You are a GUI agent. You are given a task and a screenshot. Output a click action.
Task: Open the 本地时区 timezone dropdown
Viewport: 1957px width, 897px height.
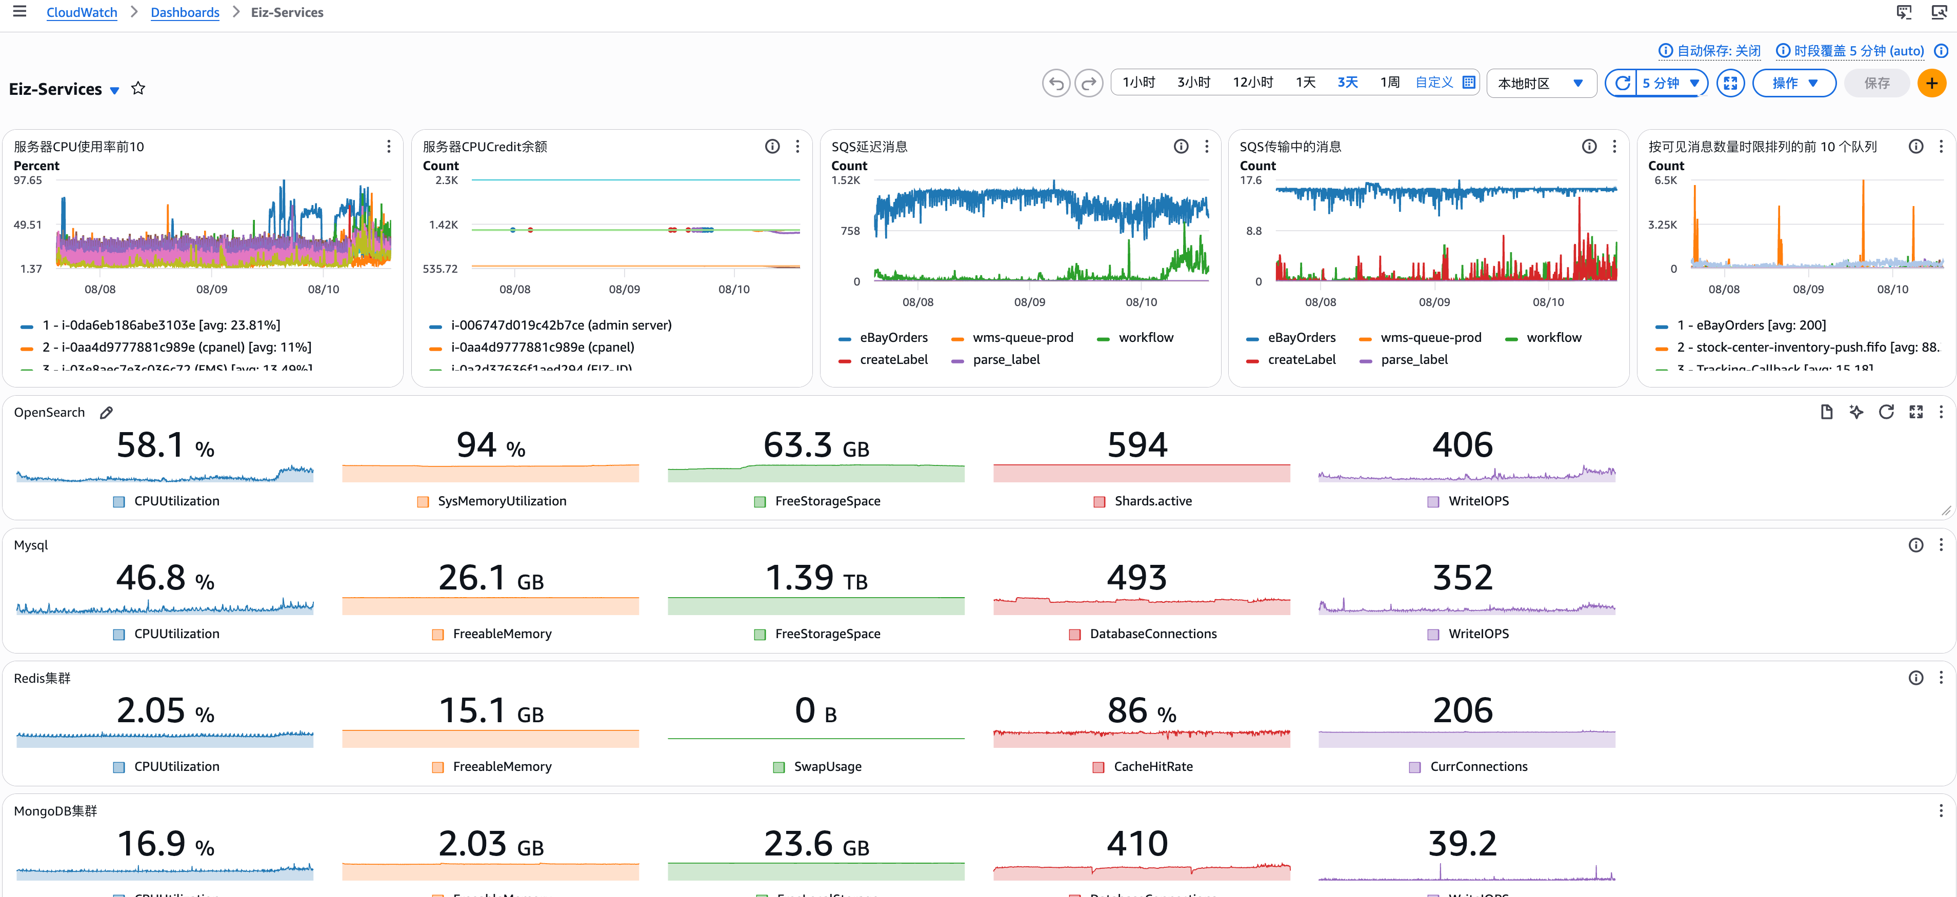1541,83
